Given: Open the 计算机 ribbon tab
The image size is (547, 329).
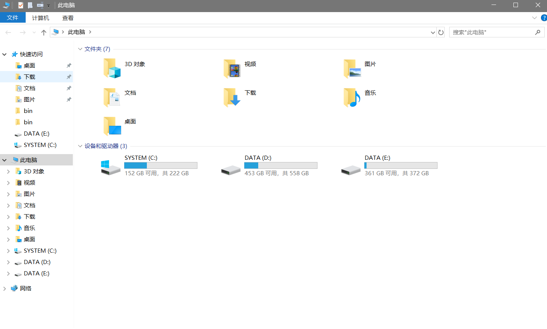Looking at the screenshot, I should point(40,18).
